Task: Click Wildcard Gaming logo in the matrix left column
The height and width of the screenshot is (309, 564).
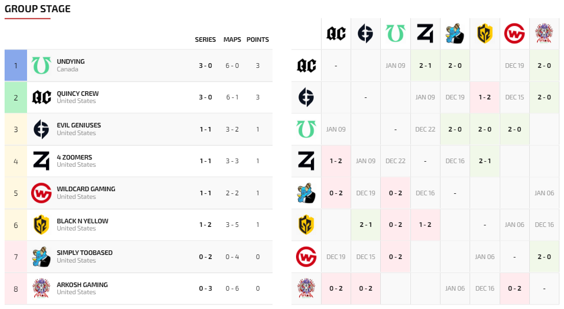Action: (x=306, y=256)
